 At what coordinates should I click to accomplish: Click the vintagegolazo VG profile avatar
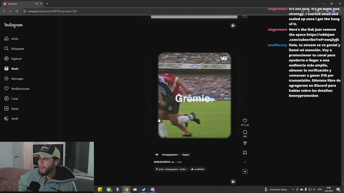pyautogui.click(x=157, y=155)
